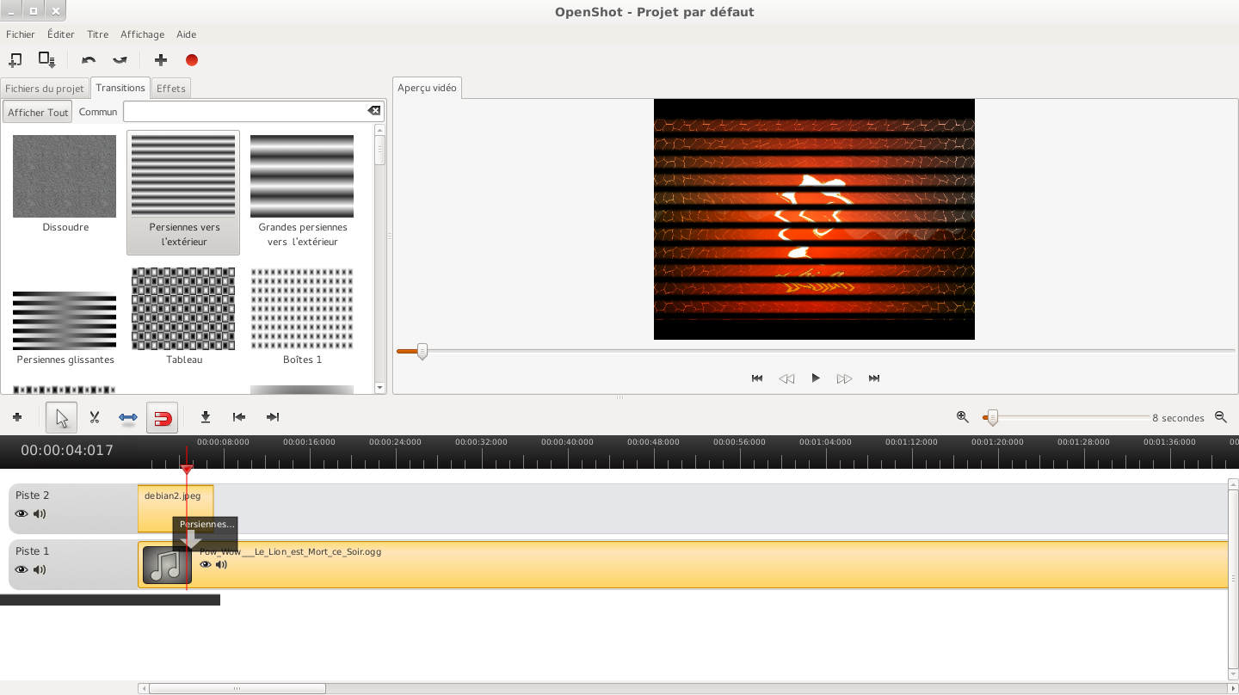Jump to previous marker in timeline toolbar
The image size is (1239, 695).
239,417
